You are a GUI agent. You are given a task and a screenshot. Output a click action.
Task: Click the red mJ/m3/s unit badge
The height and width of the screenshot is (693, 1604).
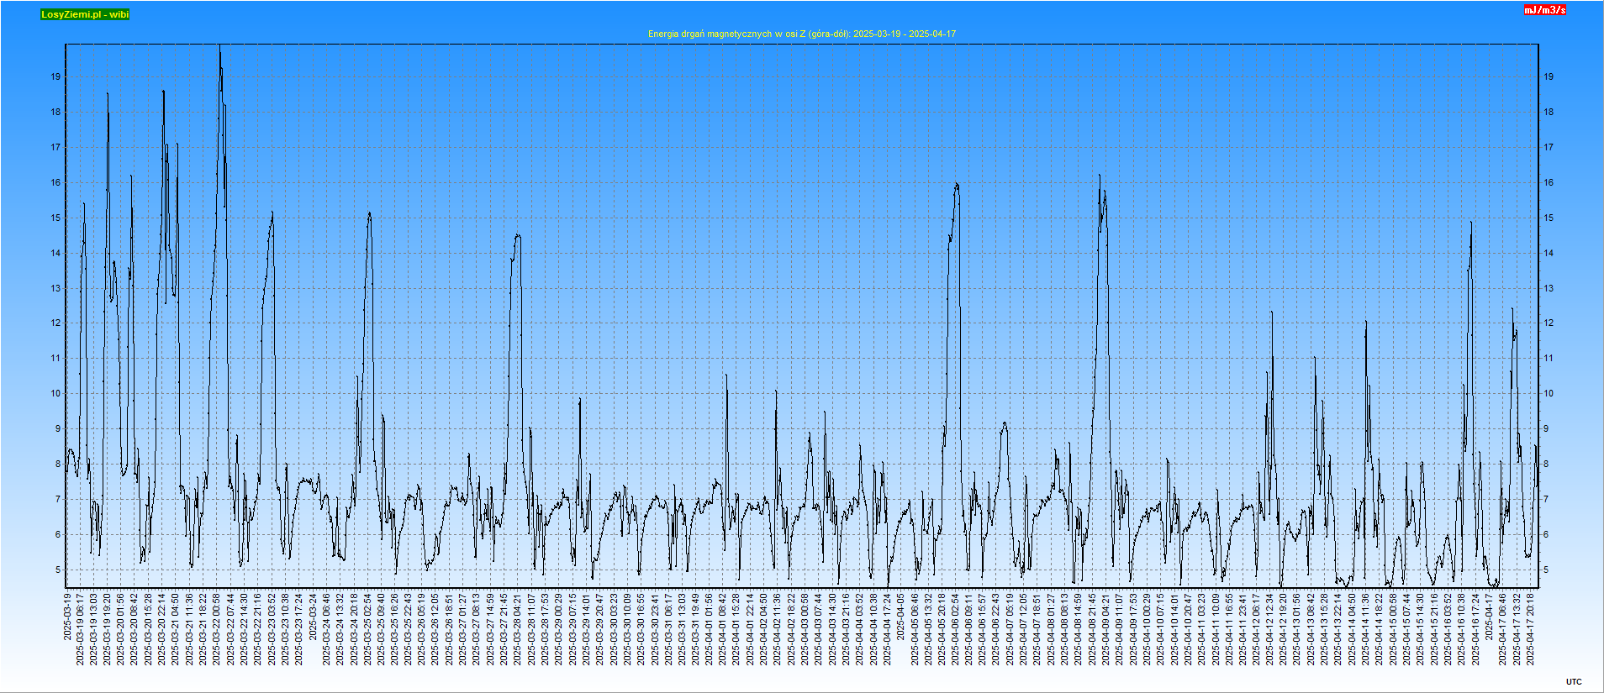[x=1545, y=10]
